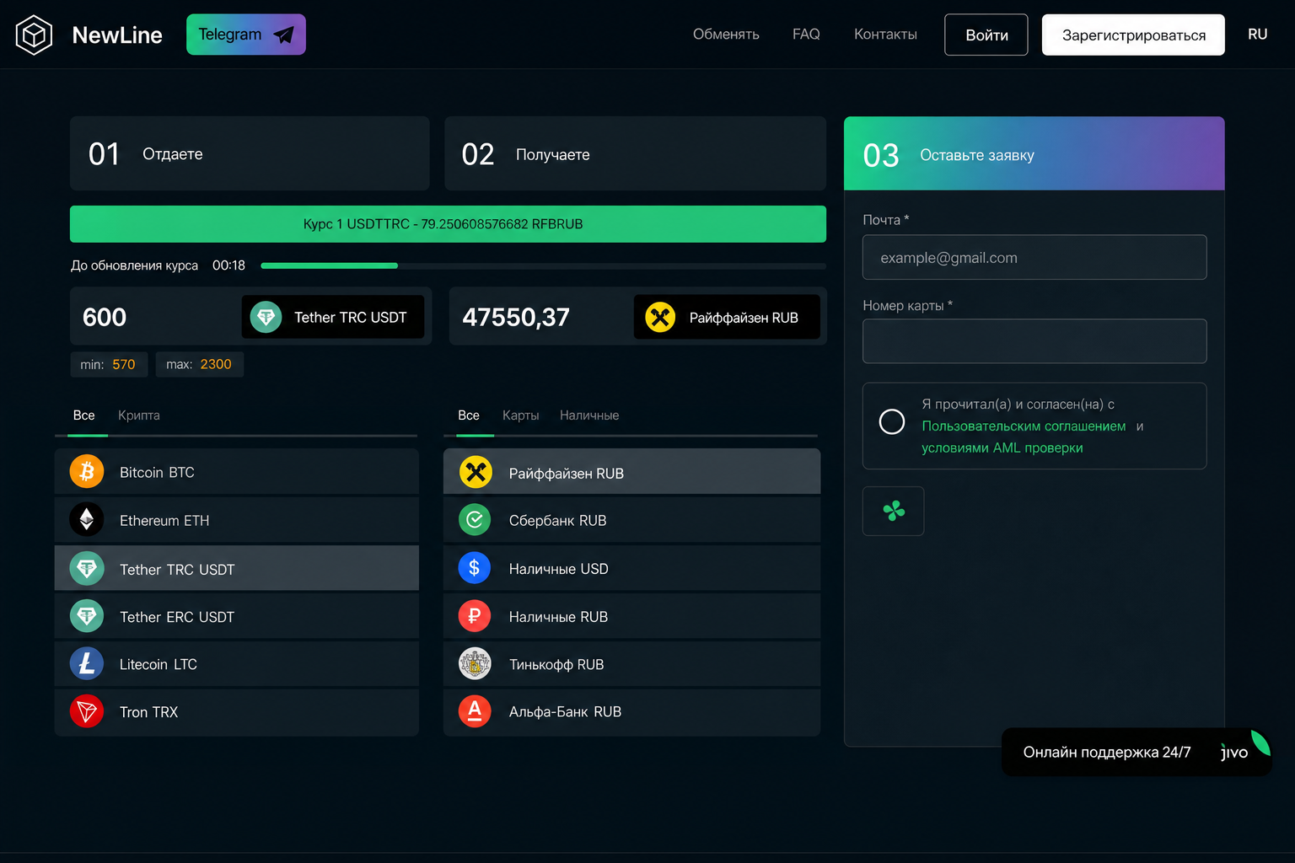The image size is (1295, 863).
Task: Select Наличные USD in the receive list
Action: [631, 568]
